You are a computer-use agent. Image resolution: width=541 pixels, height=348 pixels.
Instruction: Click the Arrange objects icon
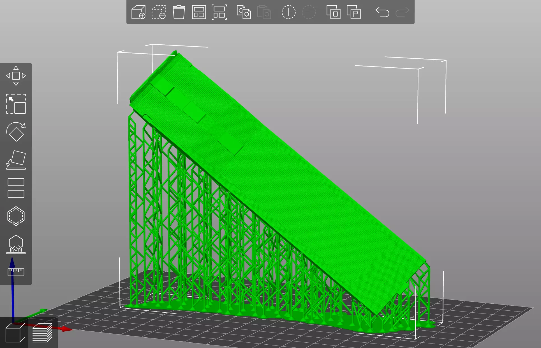[199, 12]
